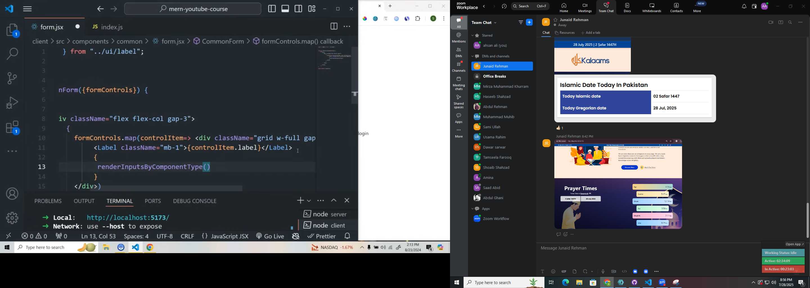Open Accounts icon in VS Code activity bar
This screenshot has height=288, width=810.
point(12,194)
